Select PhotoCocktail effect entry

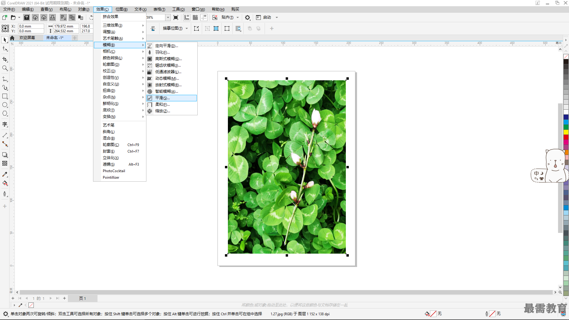120,171
